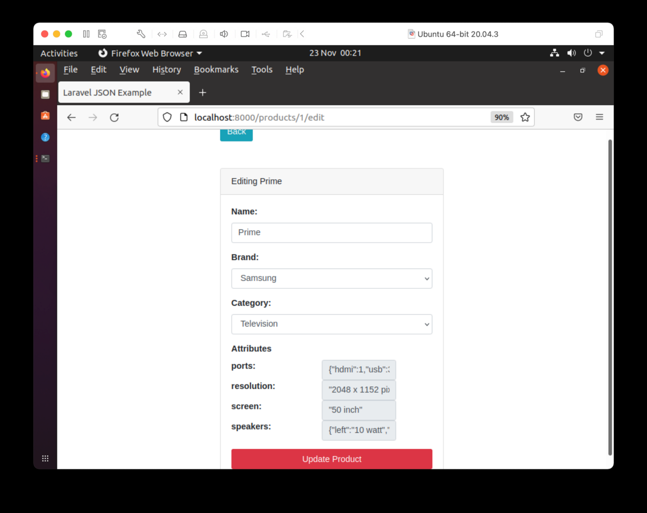Viewport: 647px width, 513px height.
Task: Open the File menu
Action: click(70, 70)
